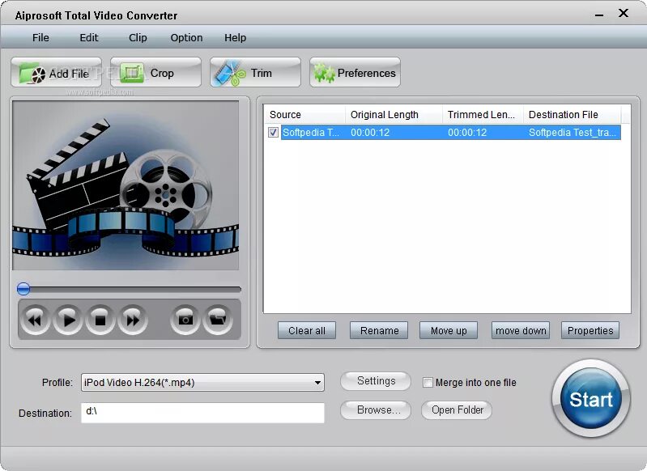647x471 pixels.
Task: Click the Trimmed Len... column header
Action: [x=483, y=114]
